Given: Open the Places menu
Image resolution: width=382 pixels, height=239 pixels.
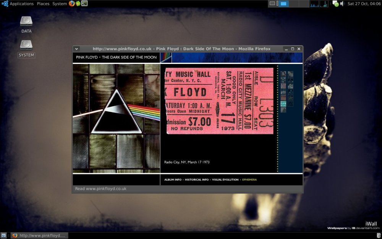Looking at the screenshot, I should point(43,4).
